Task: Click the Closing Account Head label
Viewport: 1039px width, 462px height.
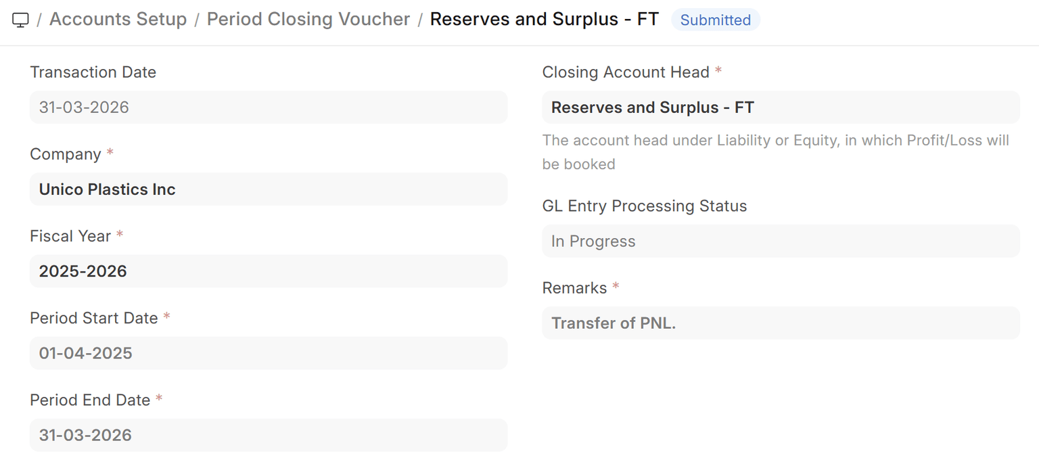Action: point(626,72)
